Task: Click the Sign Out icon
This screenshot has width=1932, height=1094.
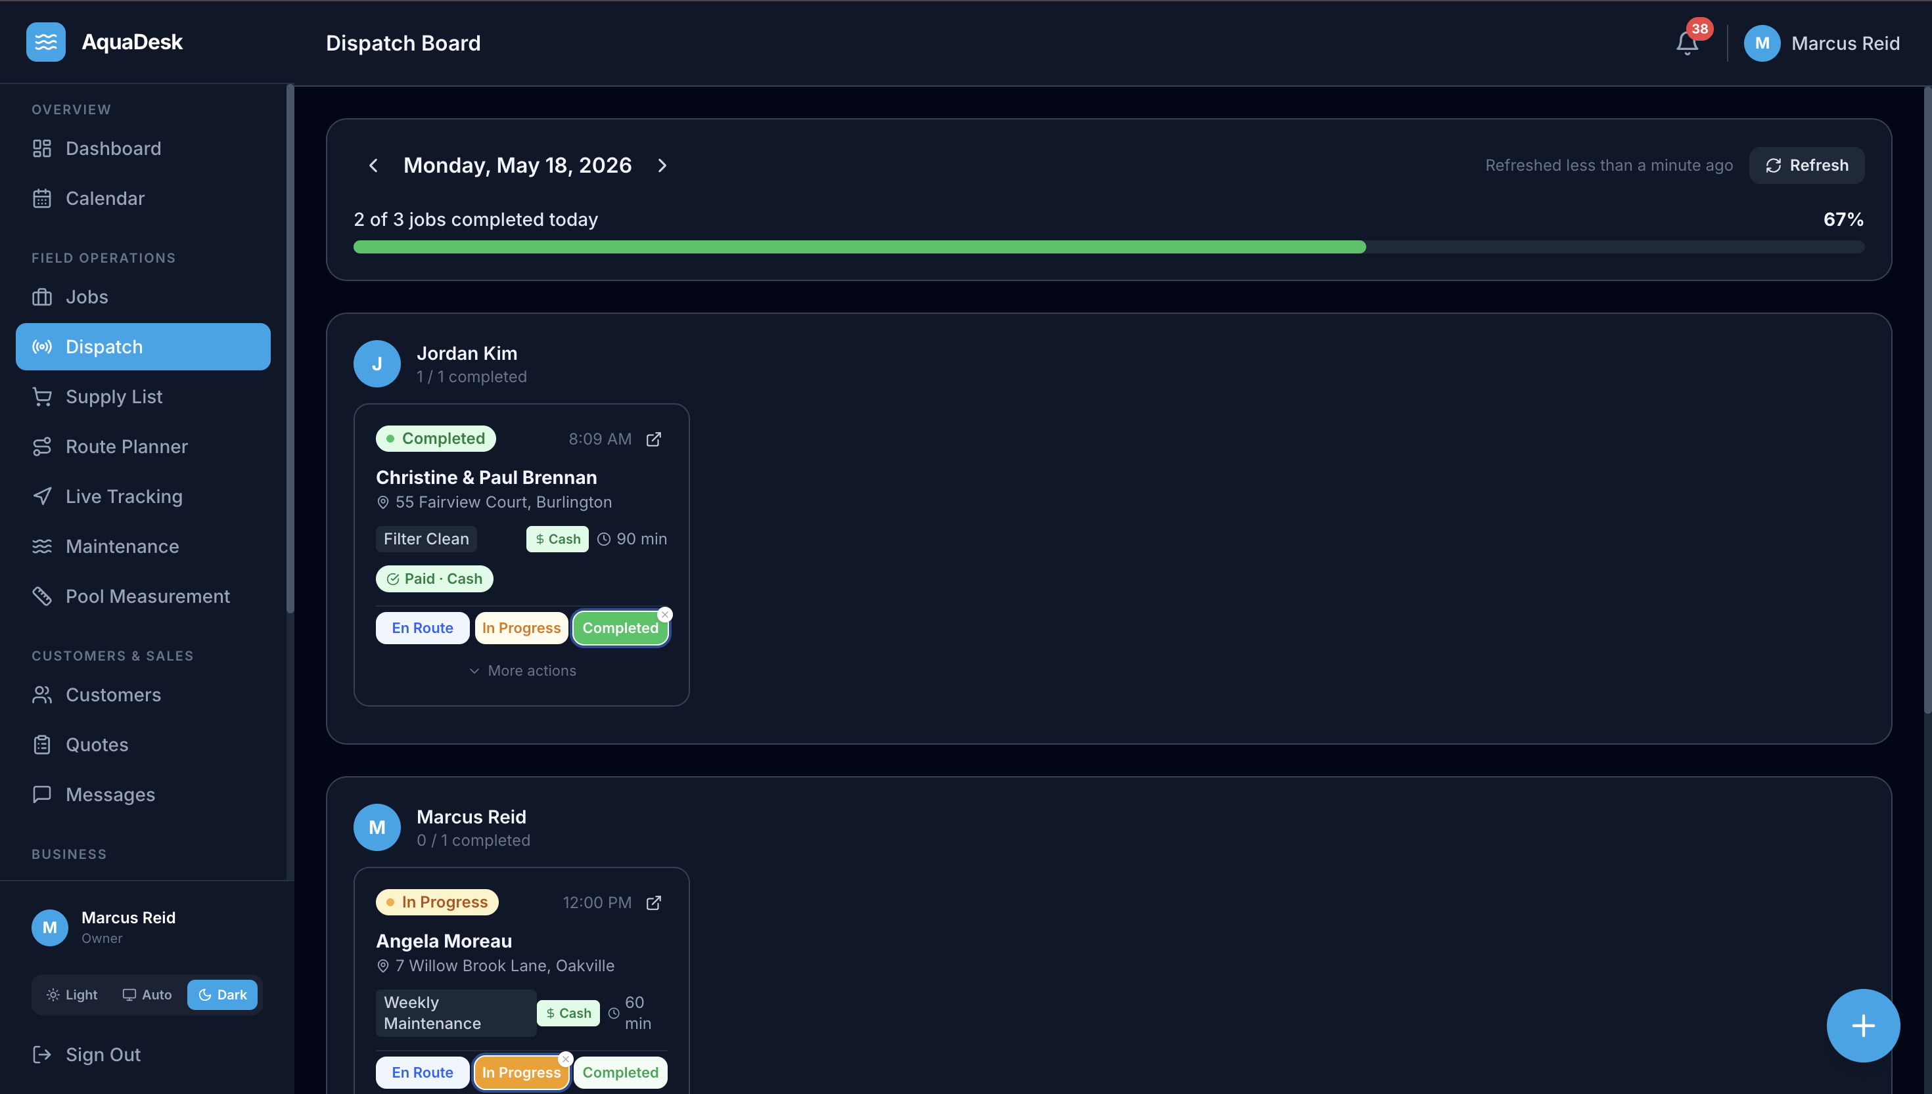Action: (42, 1054)
